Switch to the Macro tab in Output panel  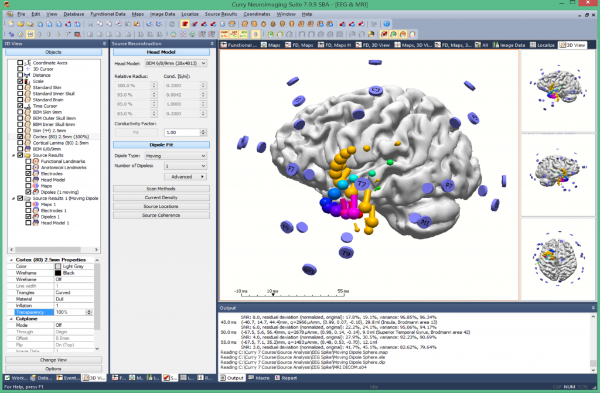pyautogui.click(x=258, y=378)
